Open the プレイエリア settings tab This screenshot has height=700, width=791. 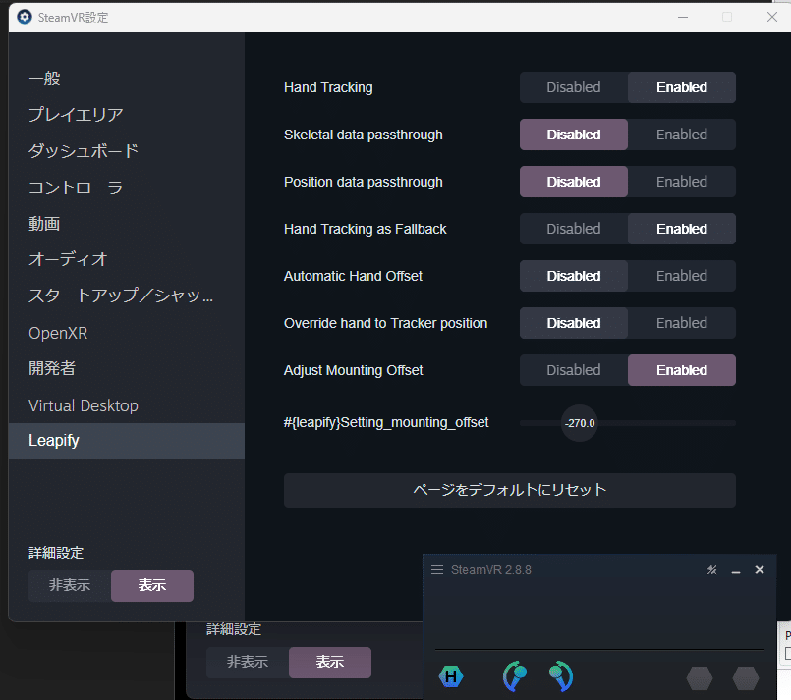[127, 115]
